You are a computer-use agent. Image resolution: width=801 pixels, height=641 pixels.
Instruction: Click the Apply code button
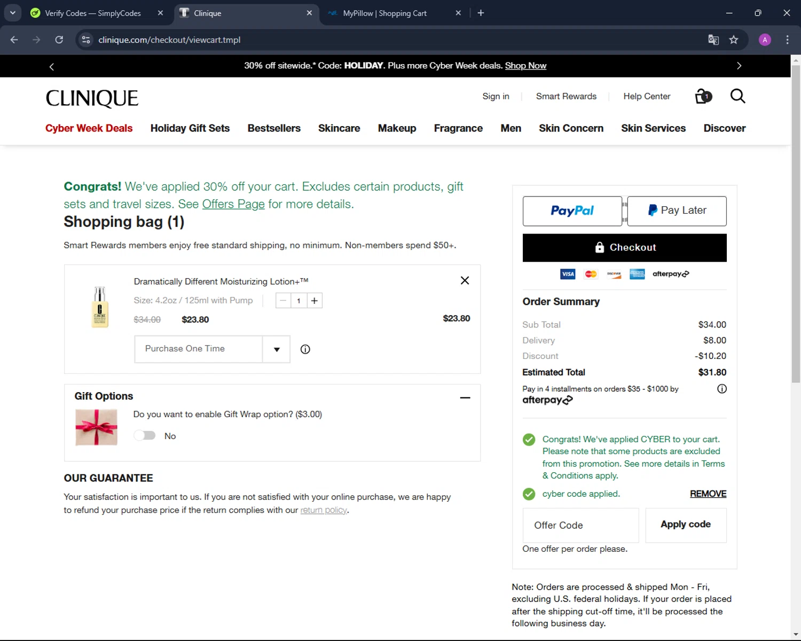point(686,525)
